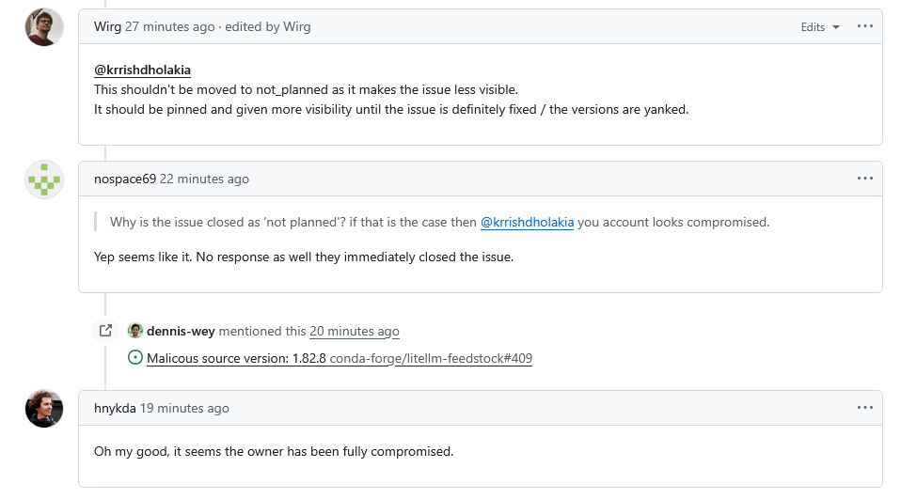Screen dimensions: 901x499
Task: Open the hnykda author name link
Action: coord(115,408)
